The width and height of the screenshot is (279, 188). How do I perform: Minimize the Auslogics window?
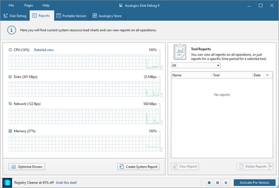[x=249, y=6]
